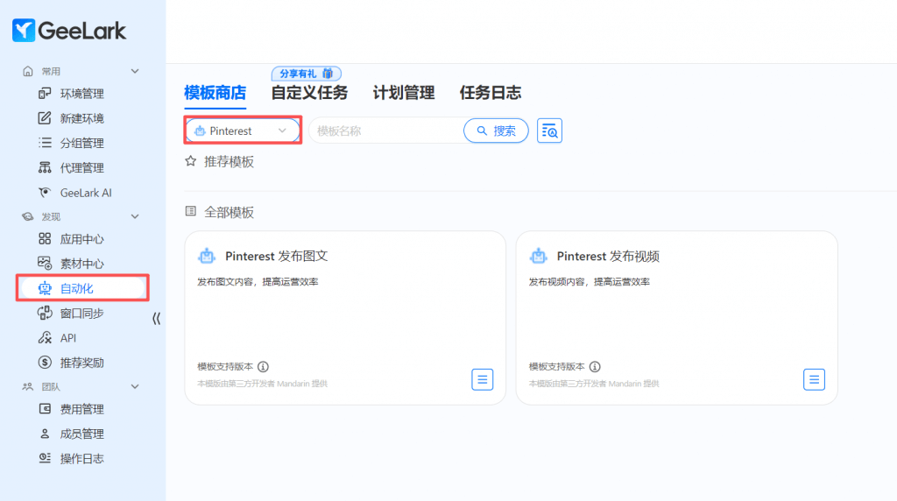897x501 pixels.
Task: Open the Pinterest platform dropdown
Action: point(243,131)
